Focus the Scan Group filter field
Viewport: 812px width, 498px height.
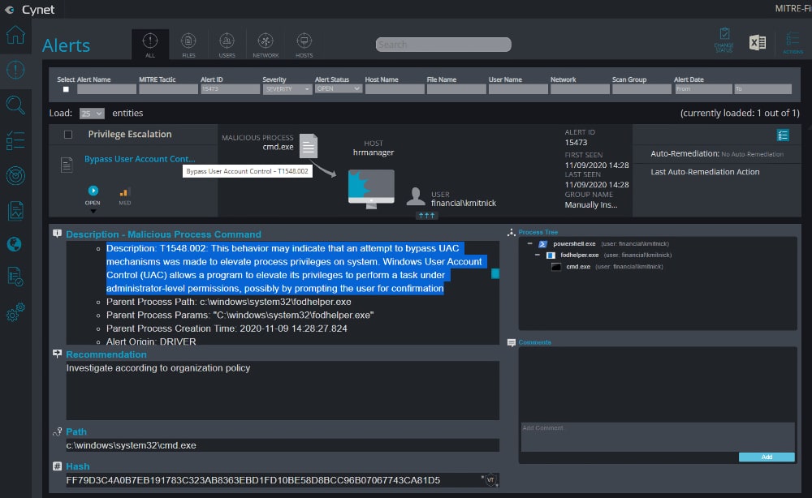641,89
